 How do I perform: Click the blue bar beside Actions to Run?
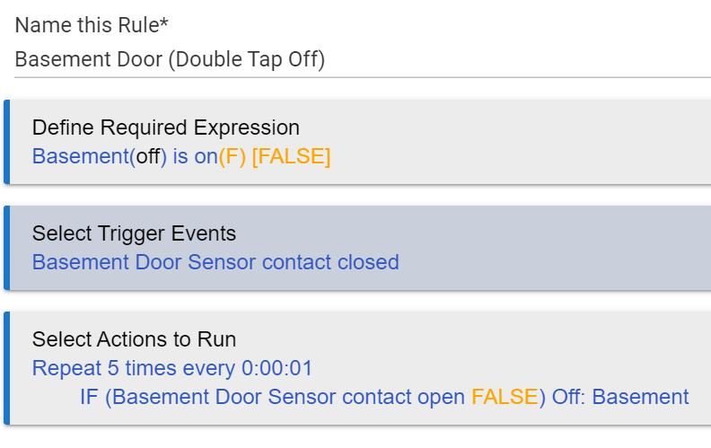(x=7, y=368)
